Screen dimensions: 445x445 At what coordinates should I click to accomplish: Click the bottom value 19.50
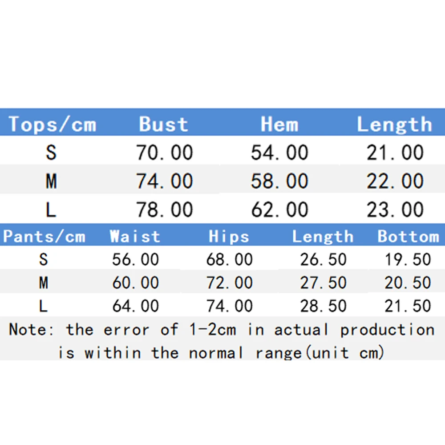tap(408, 259)
